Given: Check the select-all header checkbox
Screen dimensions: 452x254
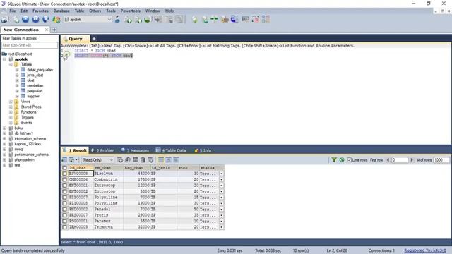Looking at the screenshot, I should pos(64,168).
